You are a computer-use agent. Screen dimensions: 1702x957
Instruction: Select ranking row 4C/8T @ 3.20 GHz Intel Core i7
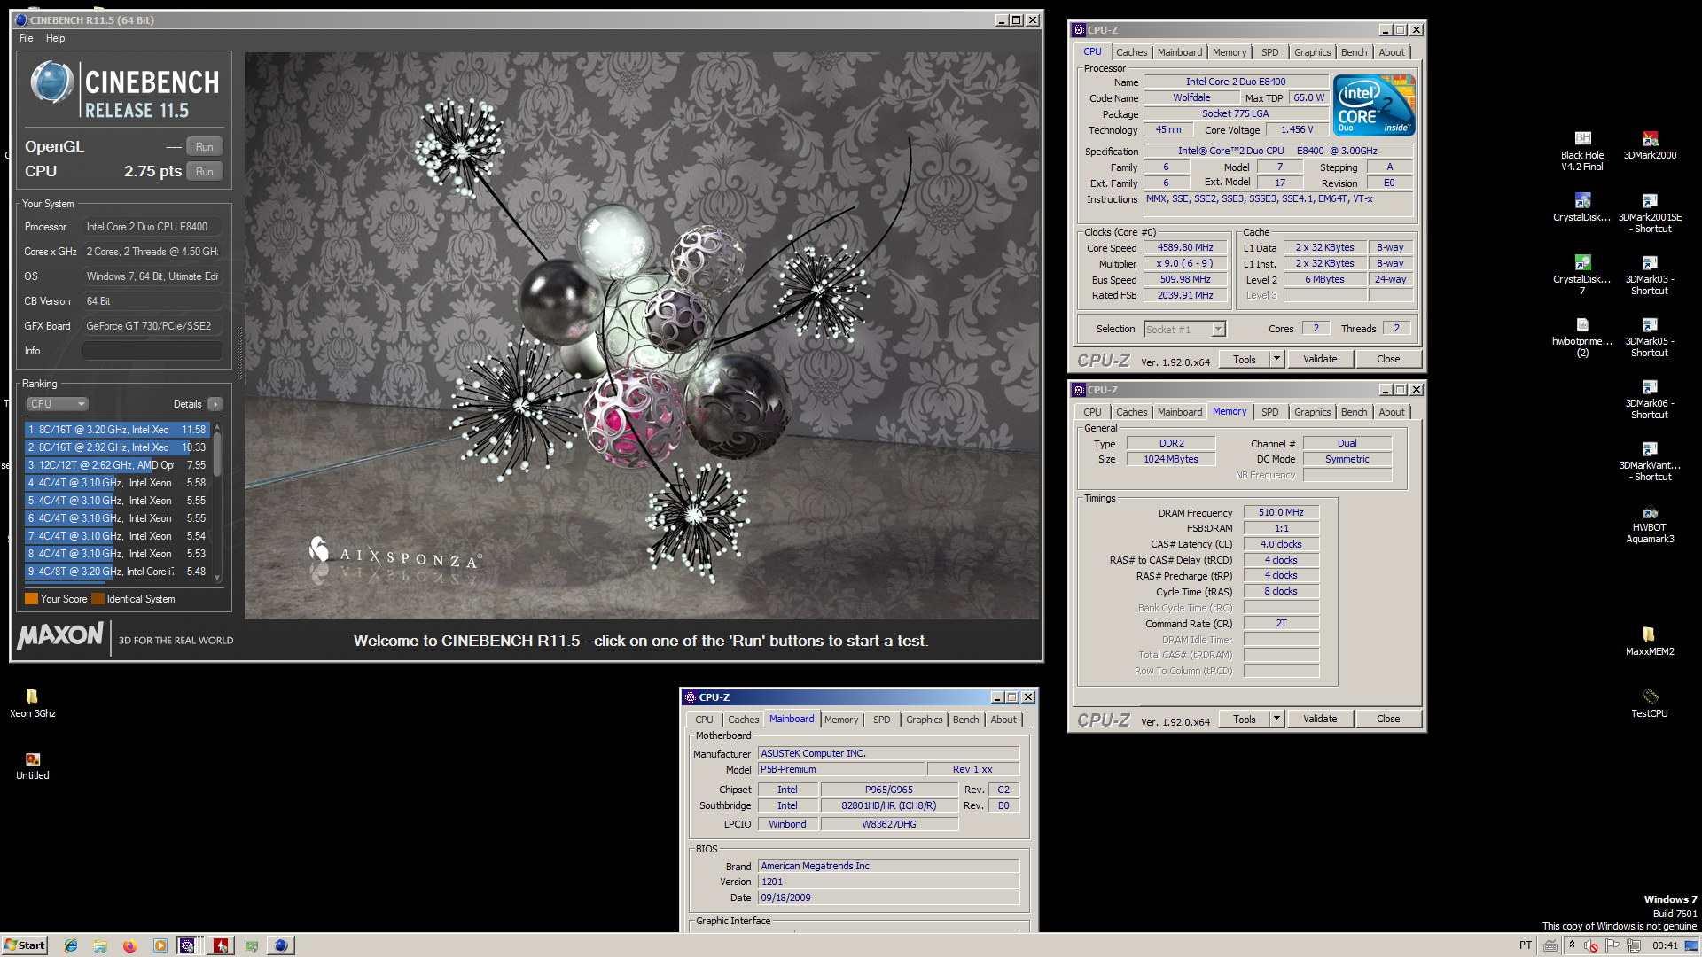117,572
